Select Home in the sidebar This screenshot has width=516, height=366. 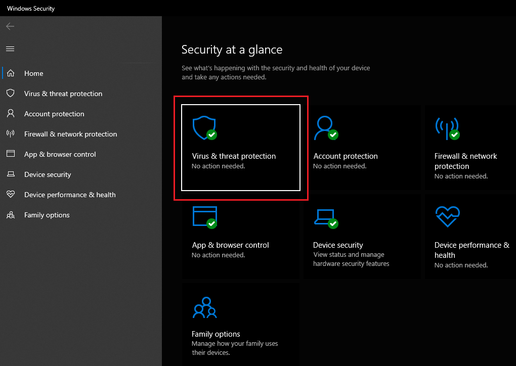tap(33, 73)
